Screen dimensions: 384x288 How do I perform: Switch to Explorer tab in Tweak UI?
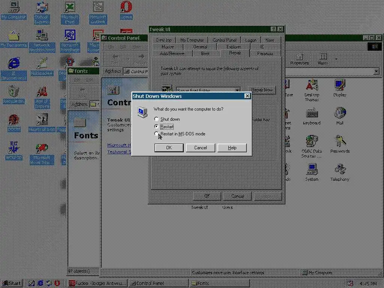[234, 46]
